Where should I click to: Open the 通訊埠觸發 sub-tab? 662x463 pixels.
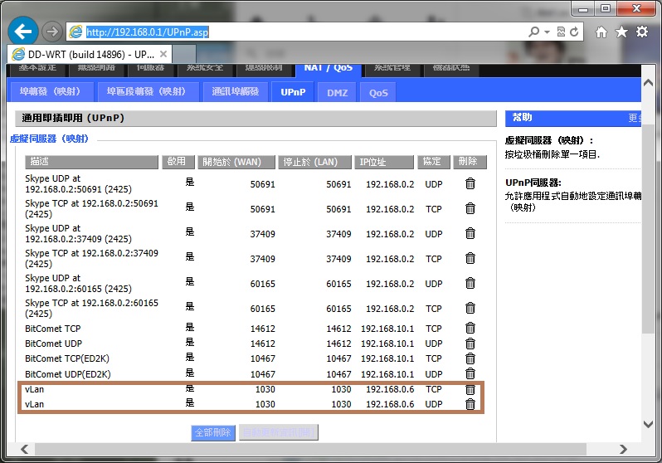pyautogui.click(x=236, y=91)
